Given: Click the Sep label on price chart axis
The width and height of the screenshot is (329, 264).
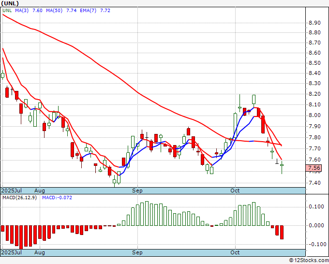Looking at the screenshot, I should coord(137,191).
